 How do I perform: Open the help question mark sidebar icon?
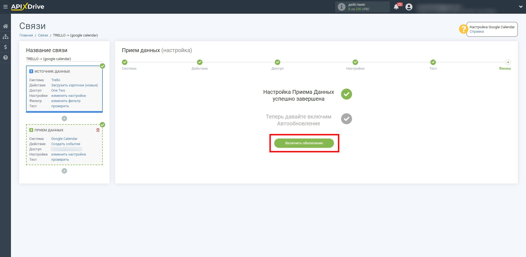click(x=5, y=58)
